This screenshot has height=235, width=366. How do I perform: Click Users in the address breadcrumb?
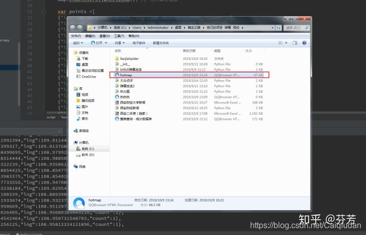[x=137, y=28]
